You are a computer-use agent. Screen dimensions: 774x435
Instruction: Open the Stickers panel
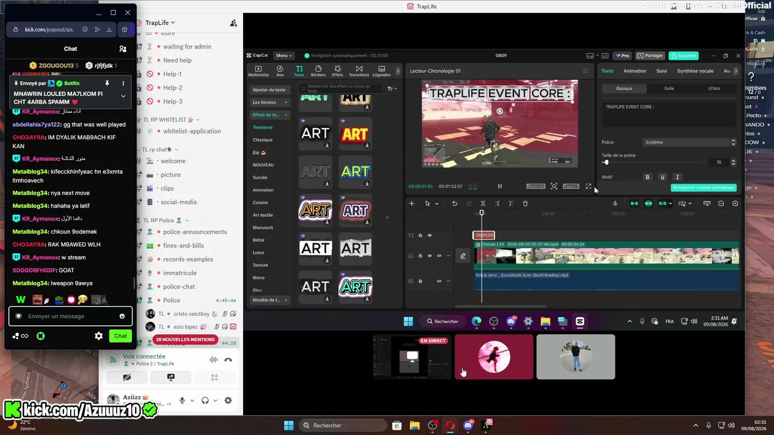click(318, 71)
